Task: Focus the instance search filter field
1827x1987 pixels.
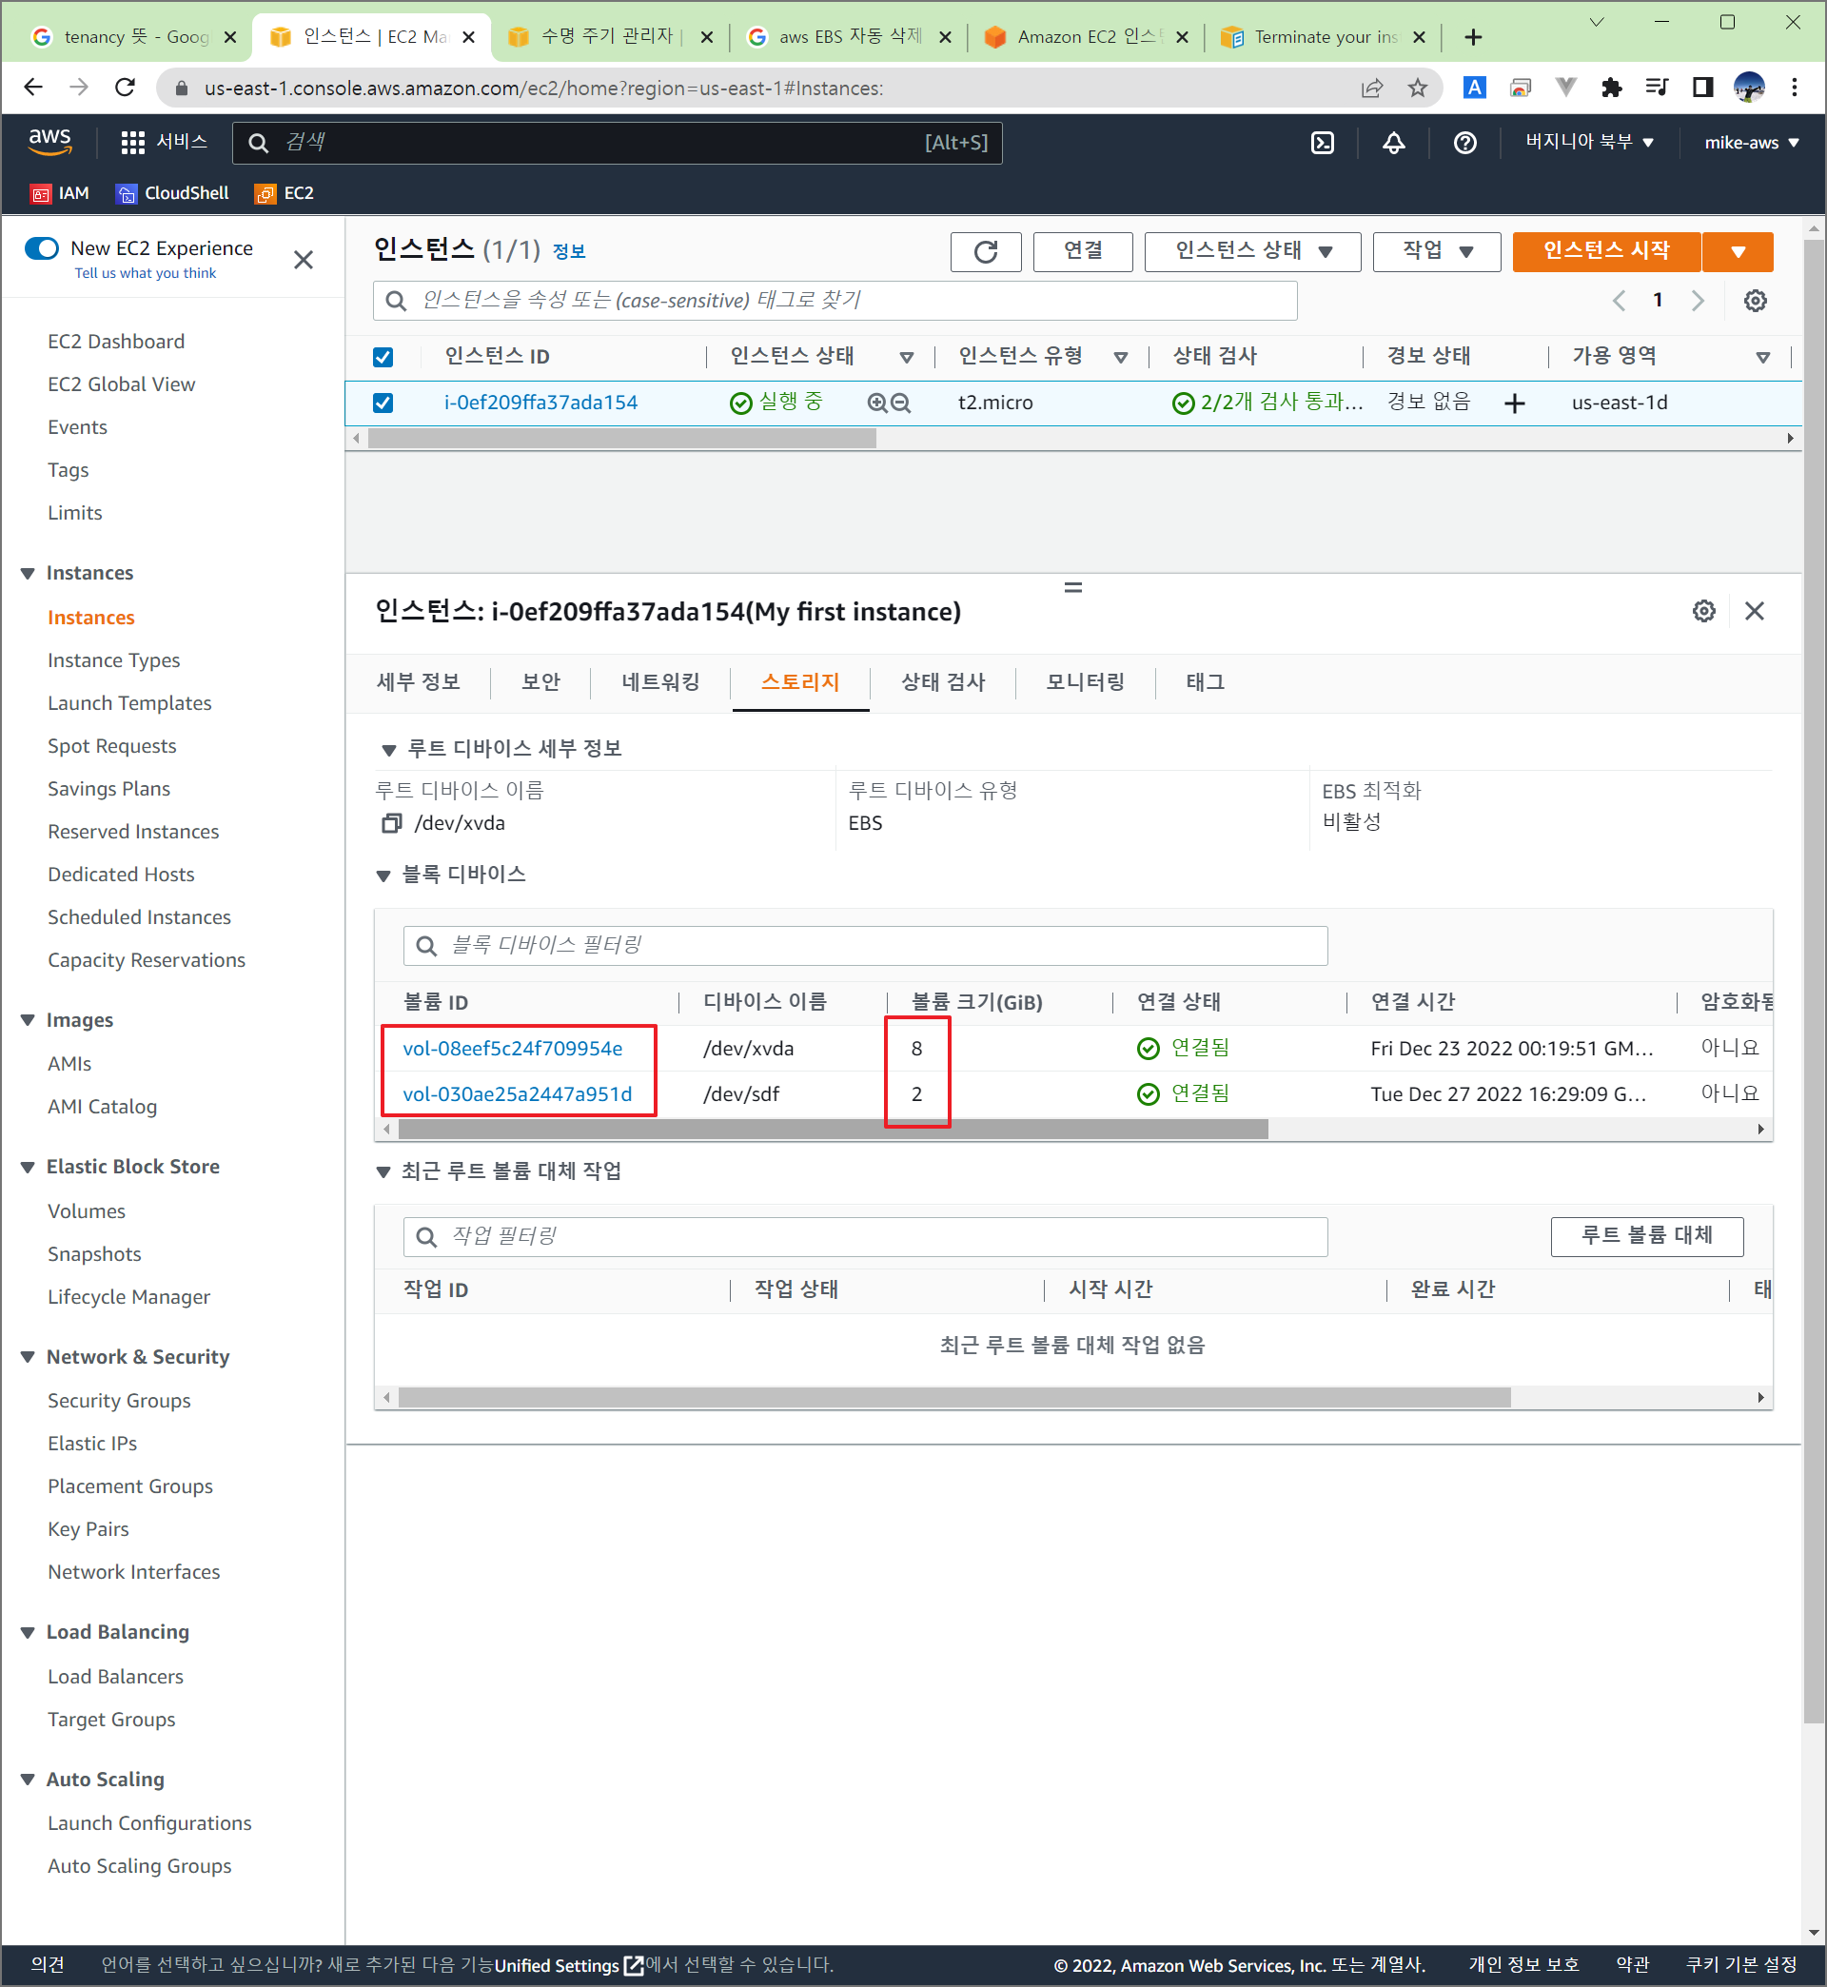Action: (x=835, y=301)
